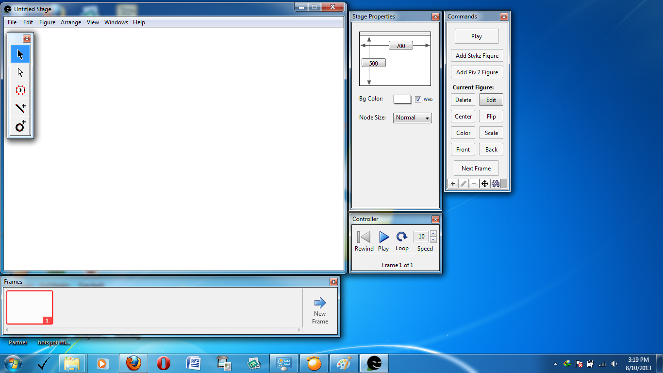This screenshot has height=373, width=663.
Task: Click the Speed value field showing 10
Action: 421,237
